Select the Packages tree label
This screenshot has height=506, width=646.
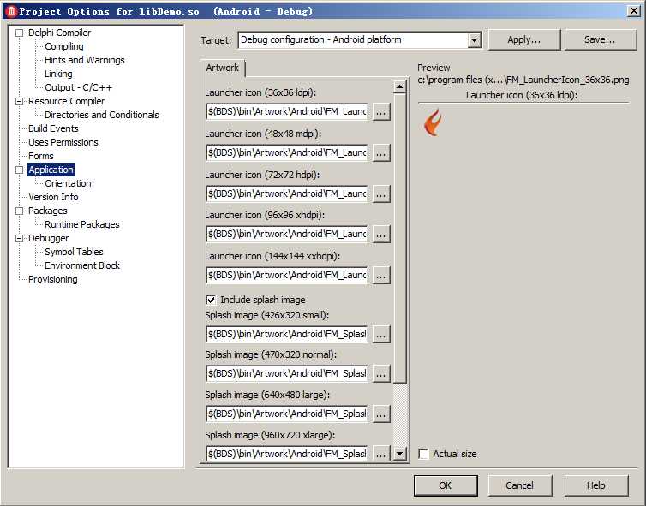coord(47,211)
